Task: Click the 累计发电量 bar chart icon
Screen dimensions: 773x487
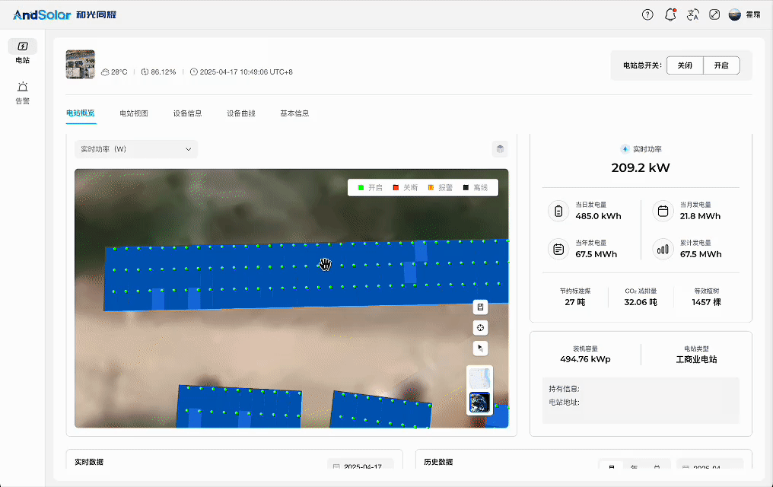Action: pos(663,249)
